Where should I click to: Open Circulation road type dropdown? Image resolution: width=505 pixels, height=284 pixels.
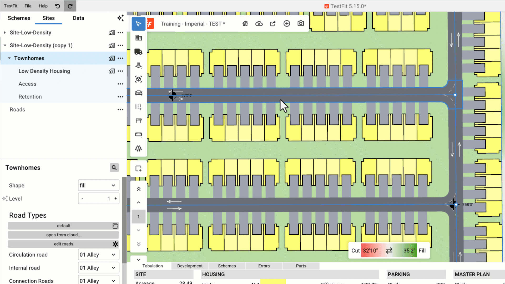(98, 255)
